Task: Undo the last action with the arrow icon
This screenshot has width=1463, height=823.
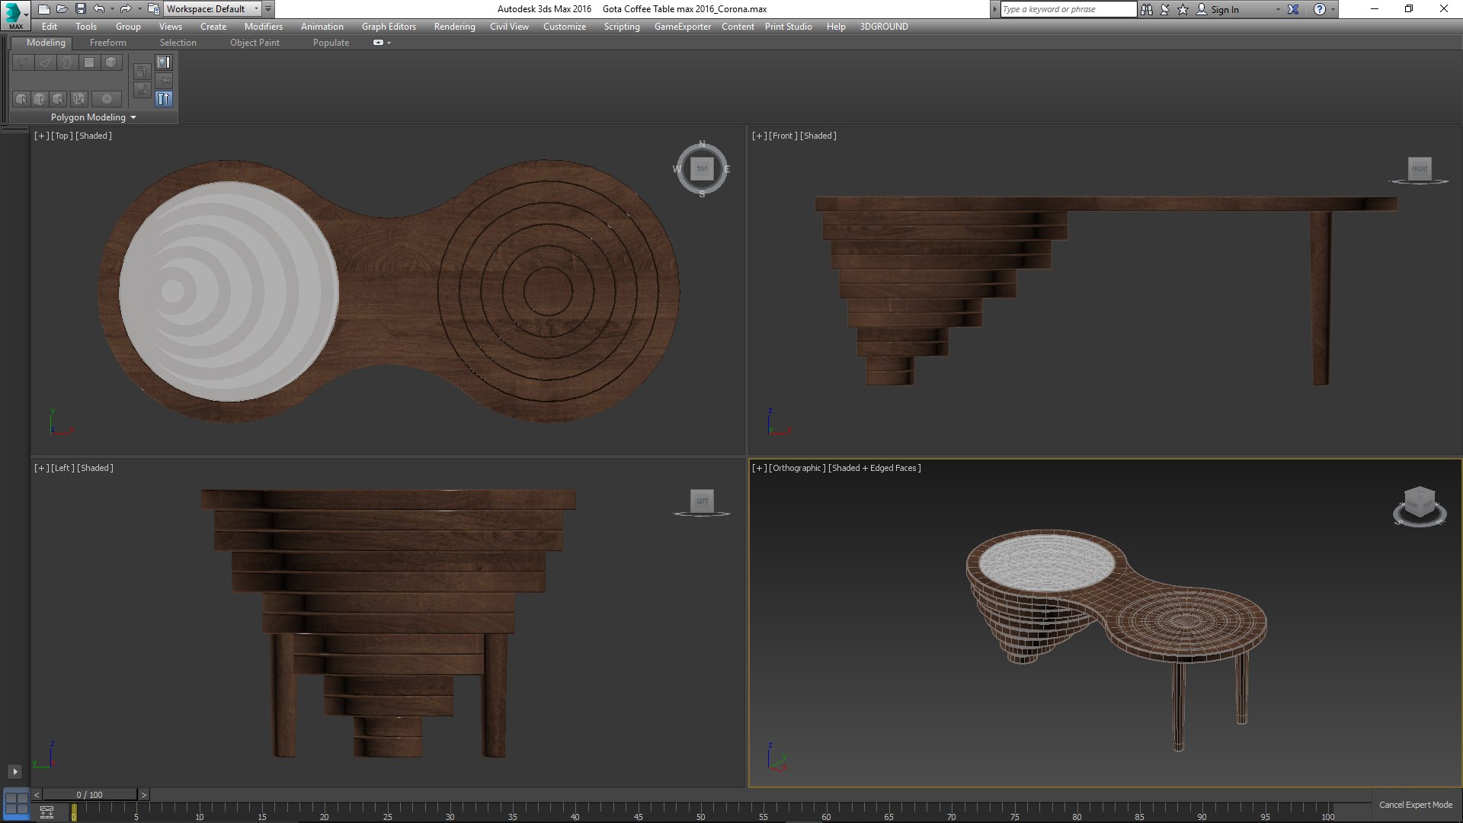Action: coord(99,9)
